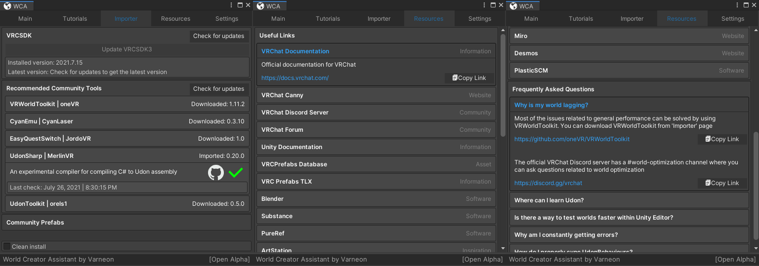
Task: Collapse the UdonSharp | MerlinVR entry
Action: [126, 156]
